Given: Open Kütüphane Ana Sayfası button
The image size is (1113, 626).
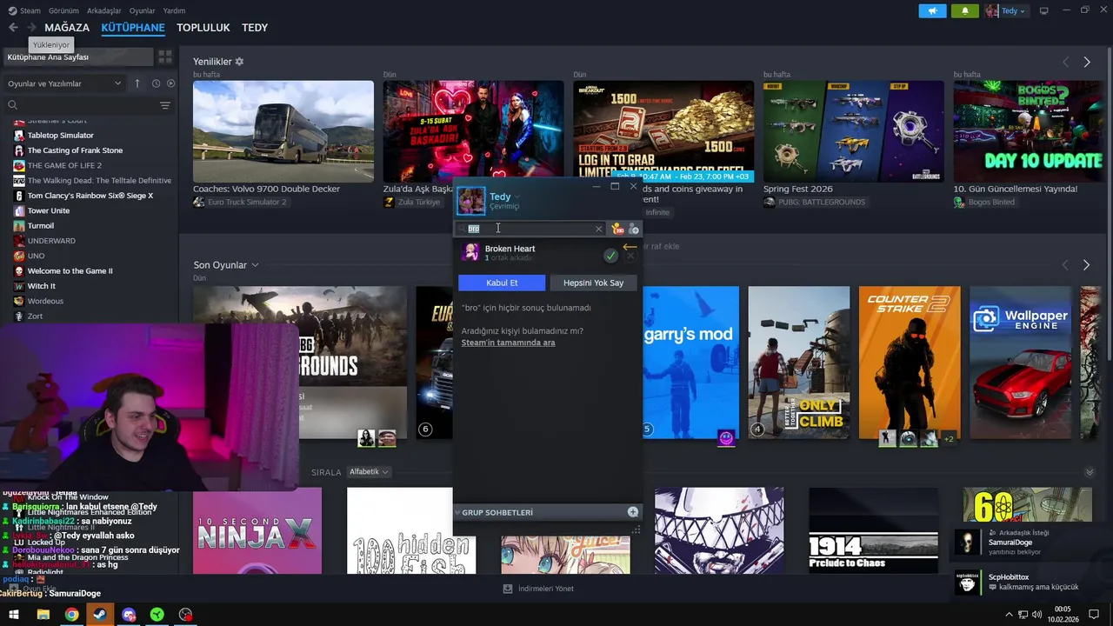Looking at the screenshot, I should click(x=78, y=57).
